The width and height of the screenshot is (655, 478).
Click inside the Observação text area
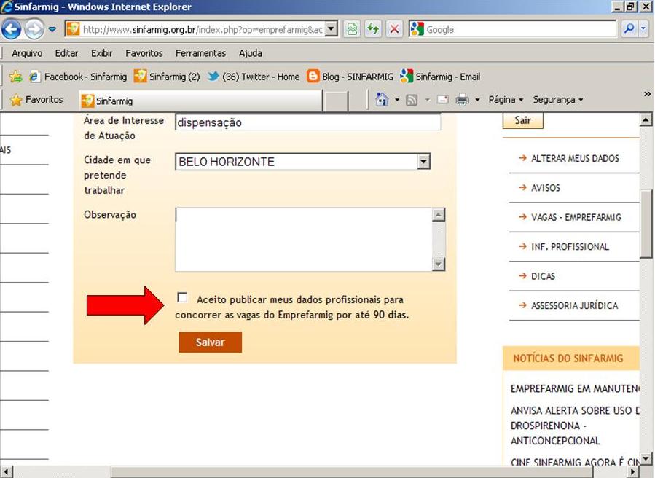click(x=304, y=239)
